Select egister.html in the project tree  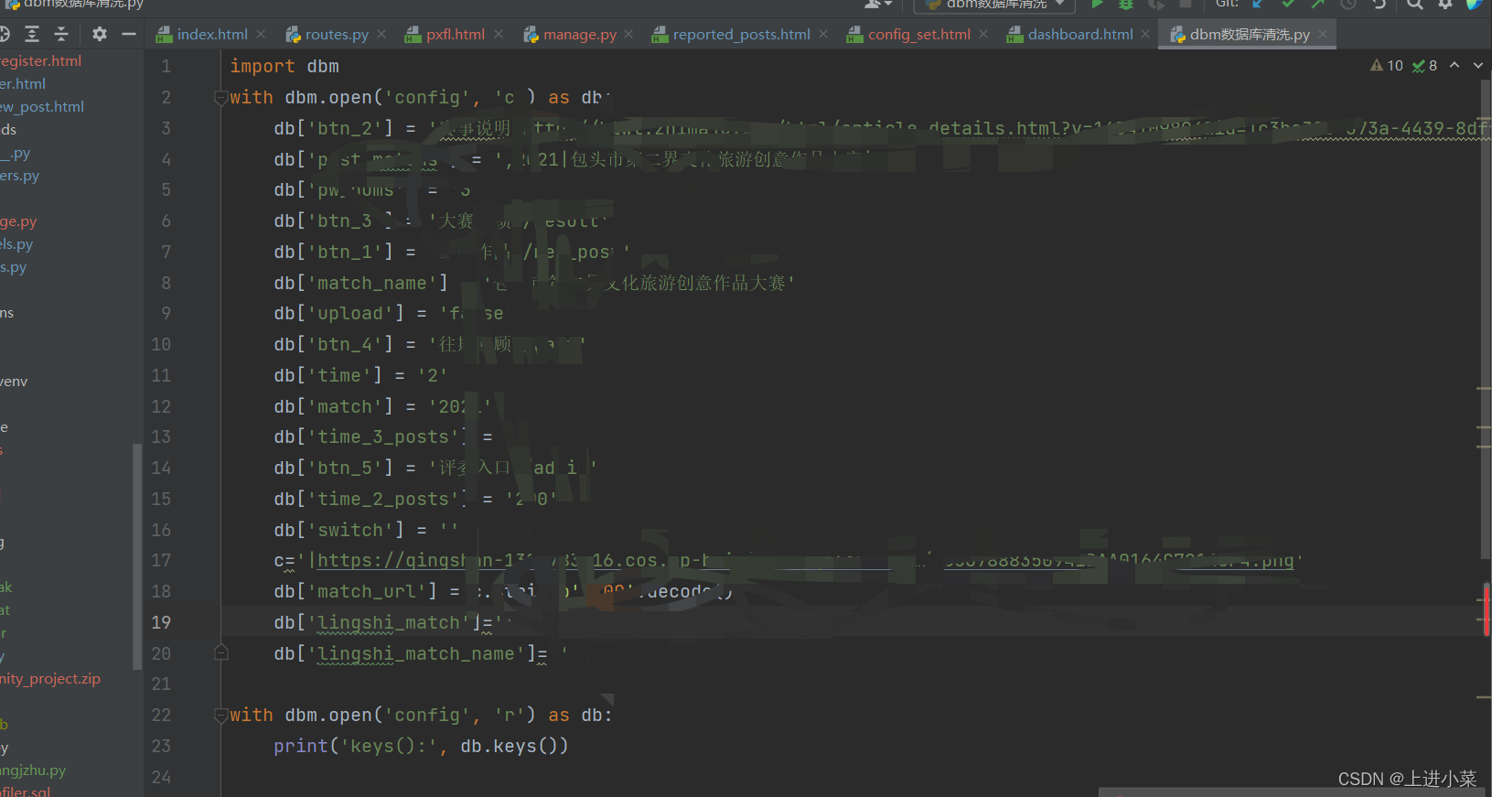coord(41,60)
